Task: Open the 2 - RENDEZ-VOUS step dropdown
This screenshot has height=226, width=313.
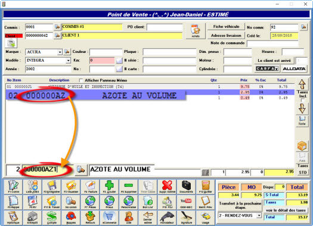Action: click(259, 215)
